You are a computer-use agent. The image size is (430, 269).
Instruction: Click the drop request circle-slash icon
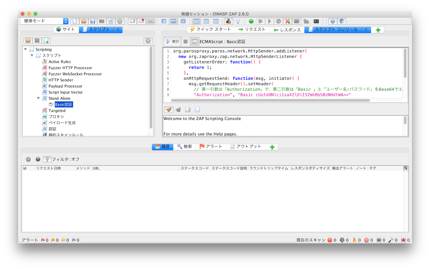tap(279, 21)
